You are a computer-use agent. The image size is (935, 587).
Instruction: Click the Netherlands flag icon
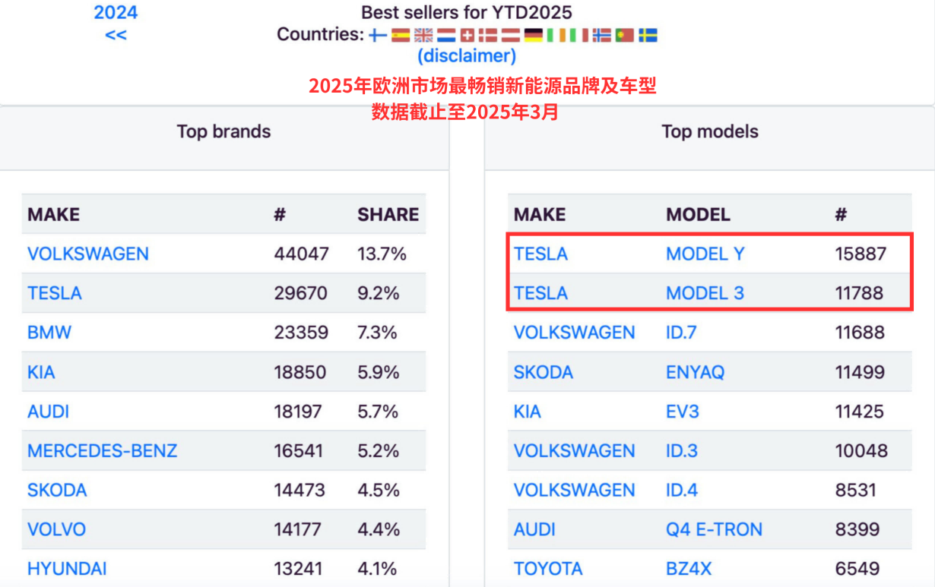[446, 35]
